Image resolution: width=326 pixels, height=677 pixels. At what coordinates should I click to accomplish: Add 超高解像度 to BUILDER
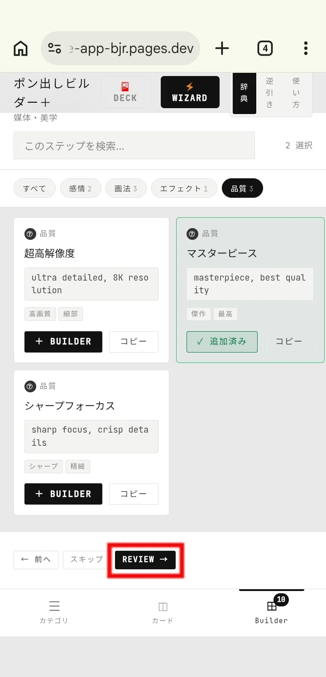(x=63, y=342)
